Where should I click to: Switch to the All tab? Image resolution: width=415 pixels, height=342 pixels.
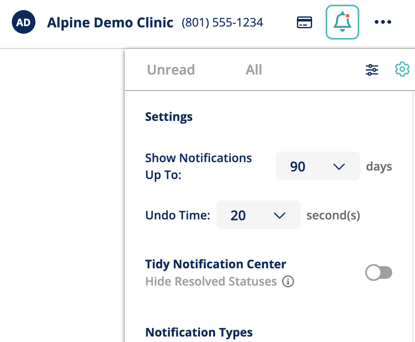pyautogui.click(x=253, y=70)
